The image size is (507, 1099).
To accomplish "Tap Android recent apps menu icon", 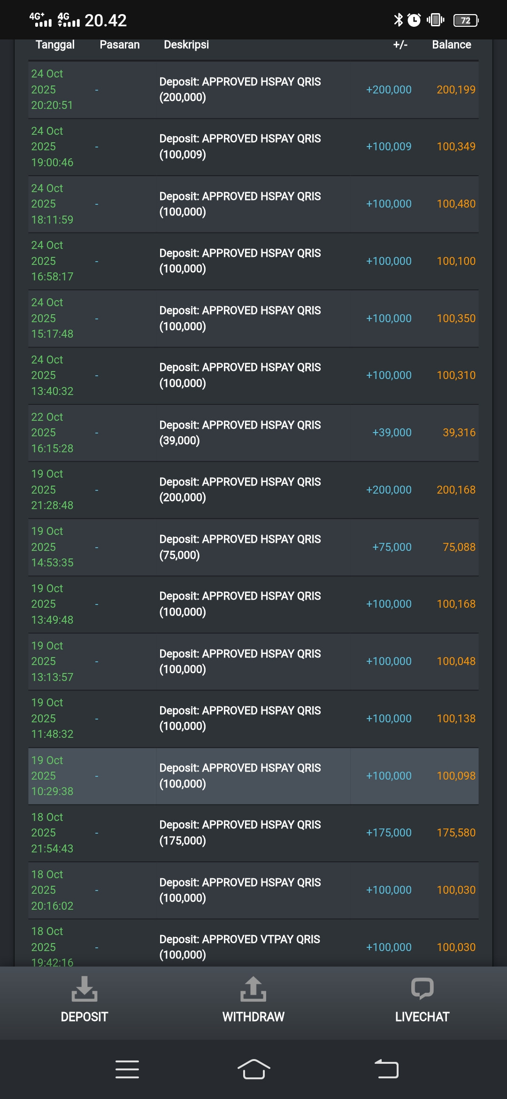I will click(x=127, y=1069).
